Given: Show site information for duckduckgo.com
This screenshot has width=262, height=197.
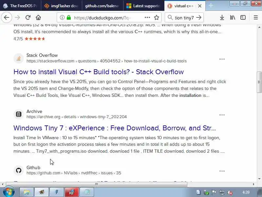Looking at the screenshot, I should (62, 17).
